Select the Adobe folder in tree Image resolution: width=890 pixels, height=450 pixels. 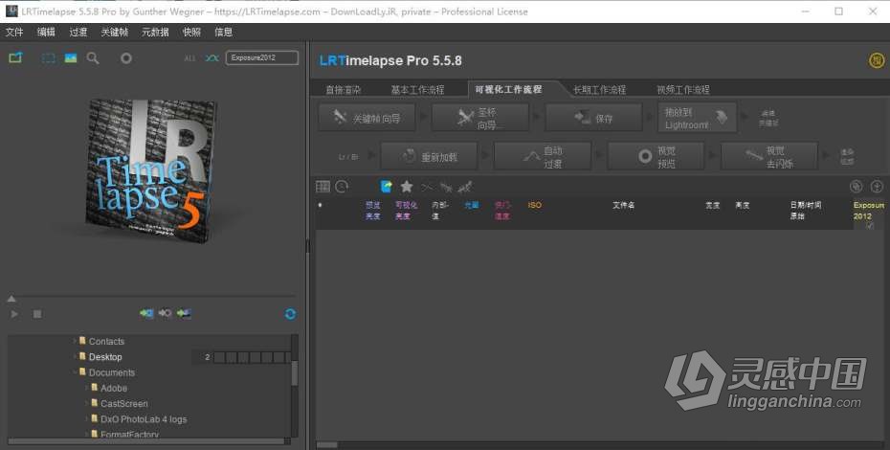[x=114, y=388]
